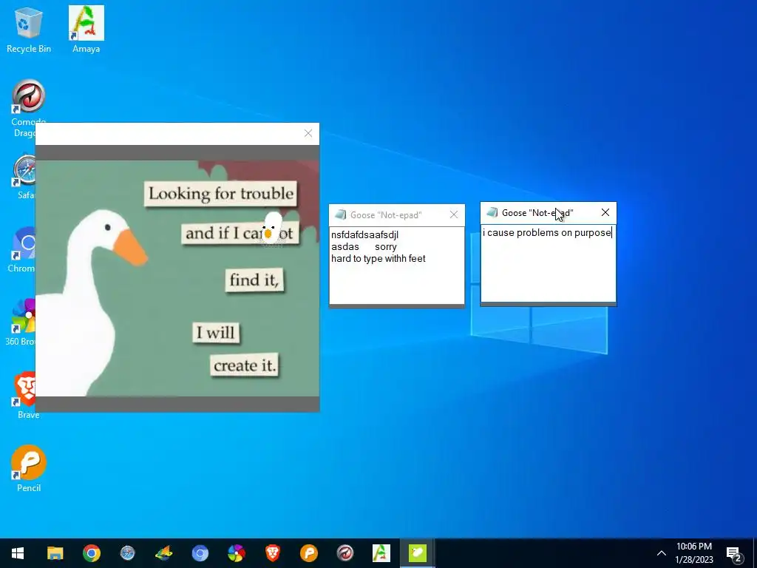Click inside the "hard to type withh feet" note
This screenshot has height=568, width=757.
pos(397,266)
